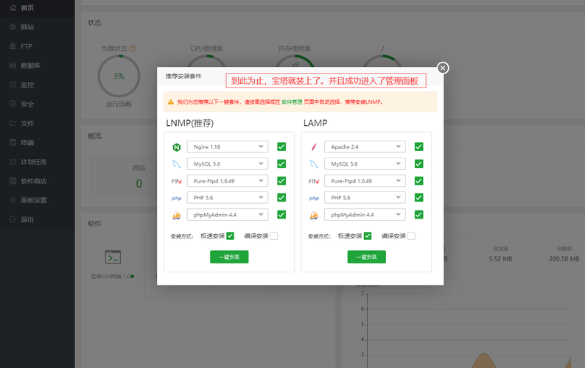Uncheck PHP 5.6 in LNMP

pos(281,197)
